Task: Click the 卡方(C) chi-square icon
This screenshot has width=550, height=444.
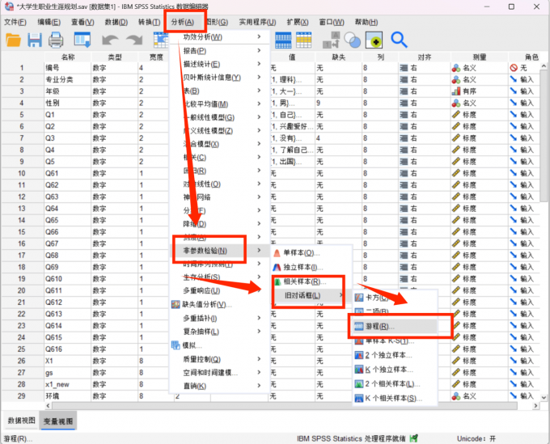Action: [359, 298]
